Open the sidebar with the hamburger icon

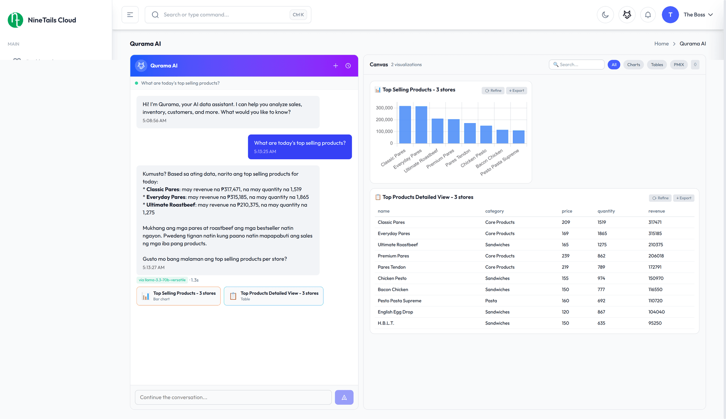(130, 14)
